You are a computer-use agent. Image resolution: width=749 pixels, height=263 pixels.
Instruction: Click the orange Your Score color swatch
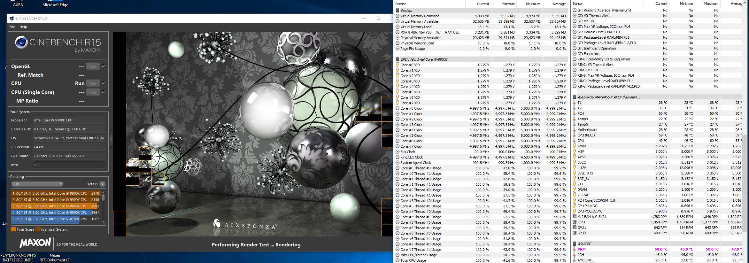click(13, 229)
